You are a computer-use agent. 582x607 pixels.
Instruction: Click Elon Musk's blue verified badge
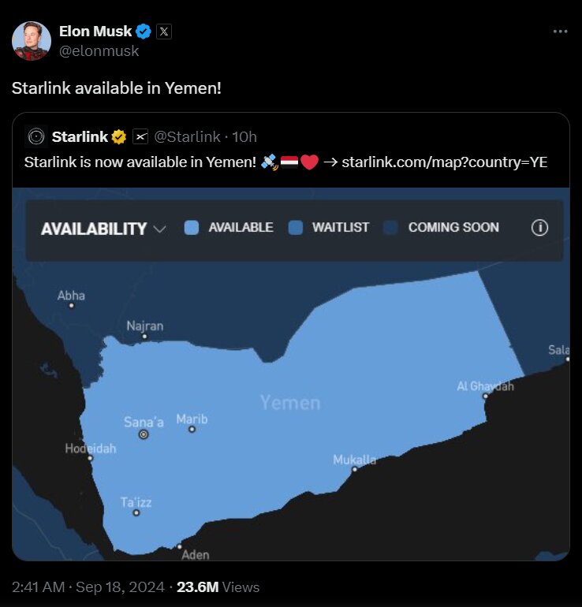(144, 32)
